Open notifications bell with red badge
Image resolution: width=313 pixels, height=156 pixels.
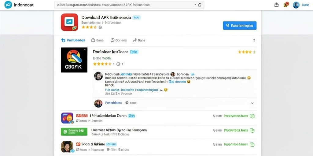point(286,5)
